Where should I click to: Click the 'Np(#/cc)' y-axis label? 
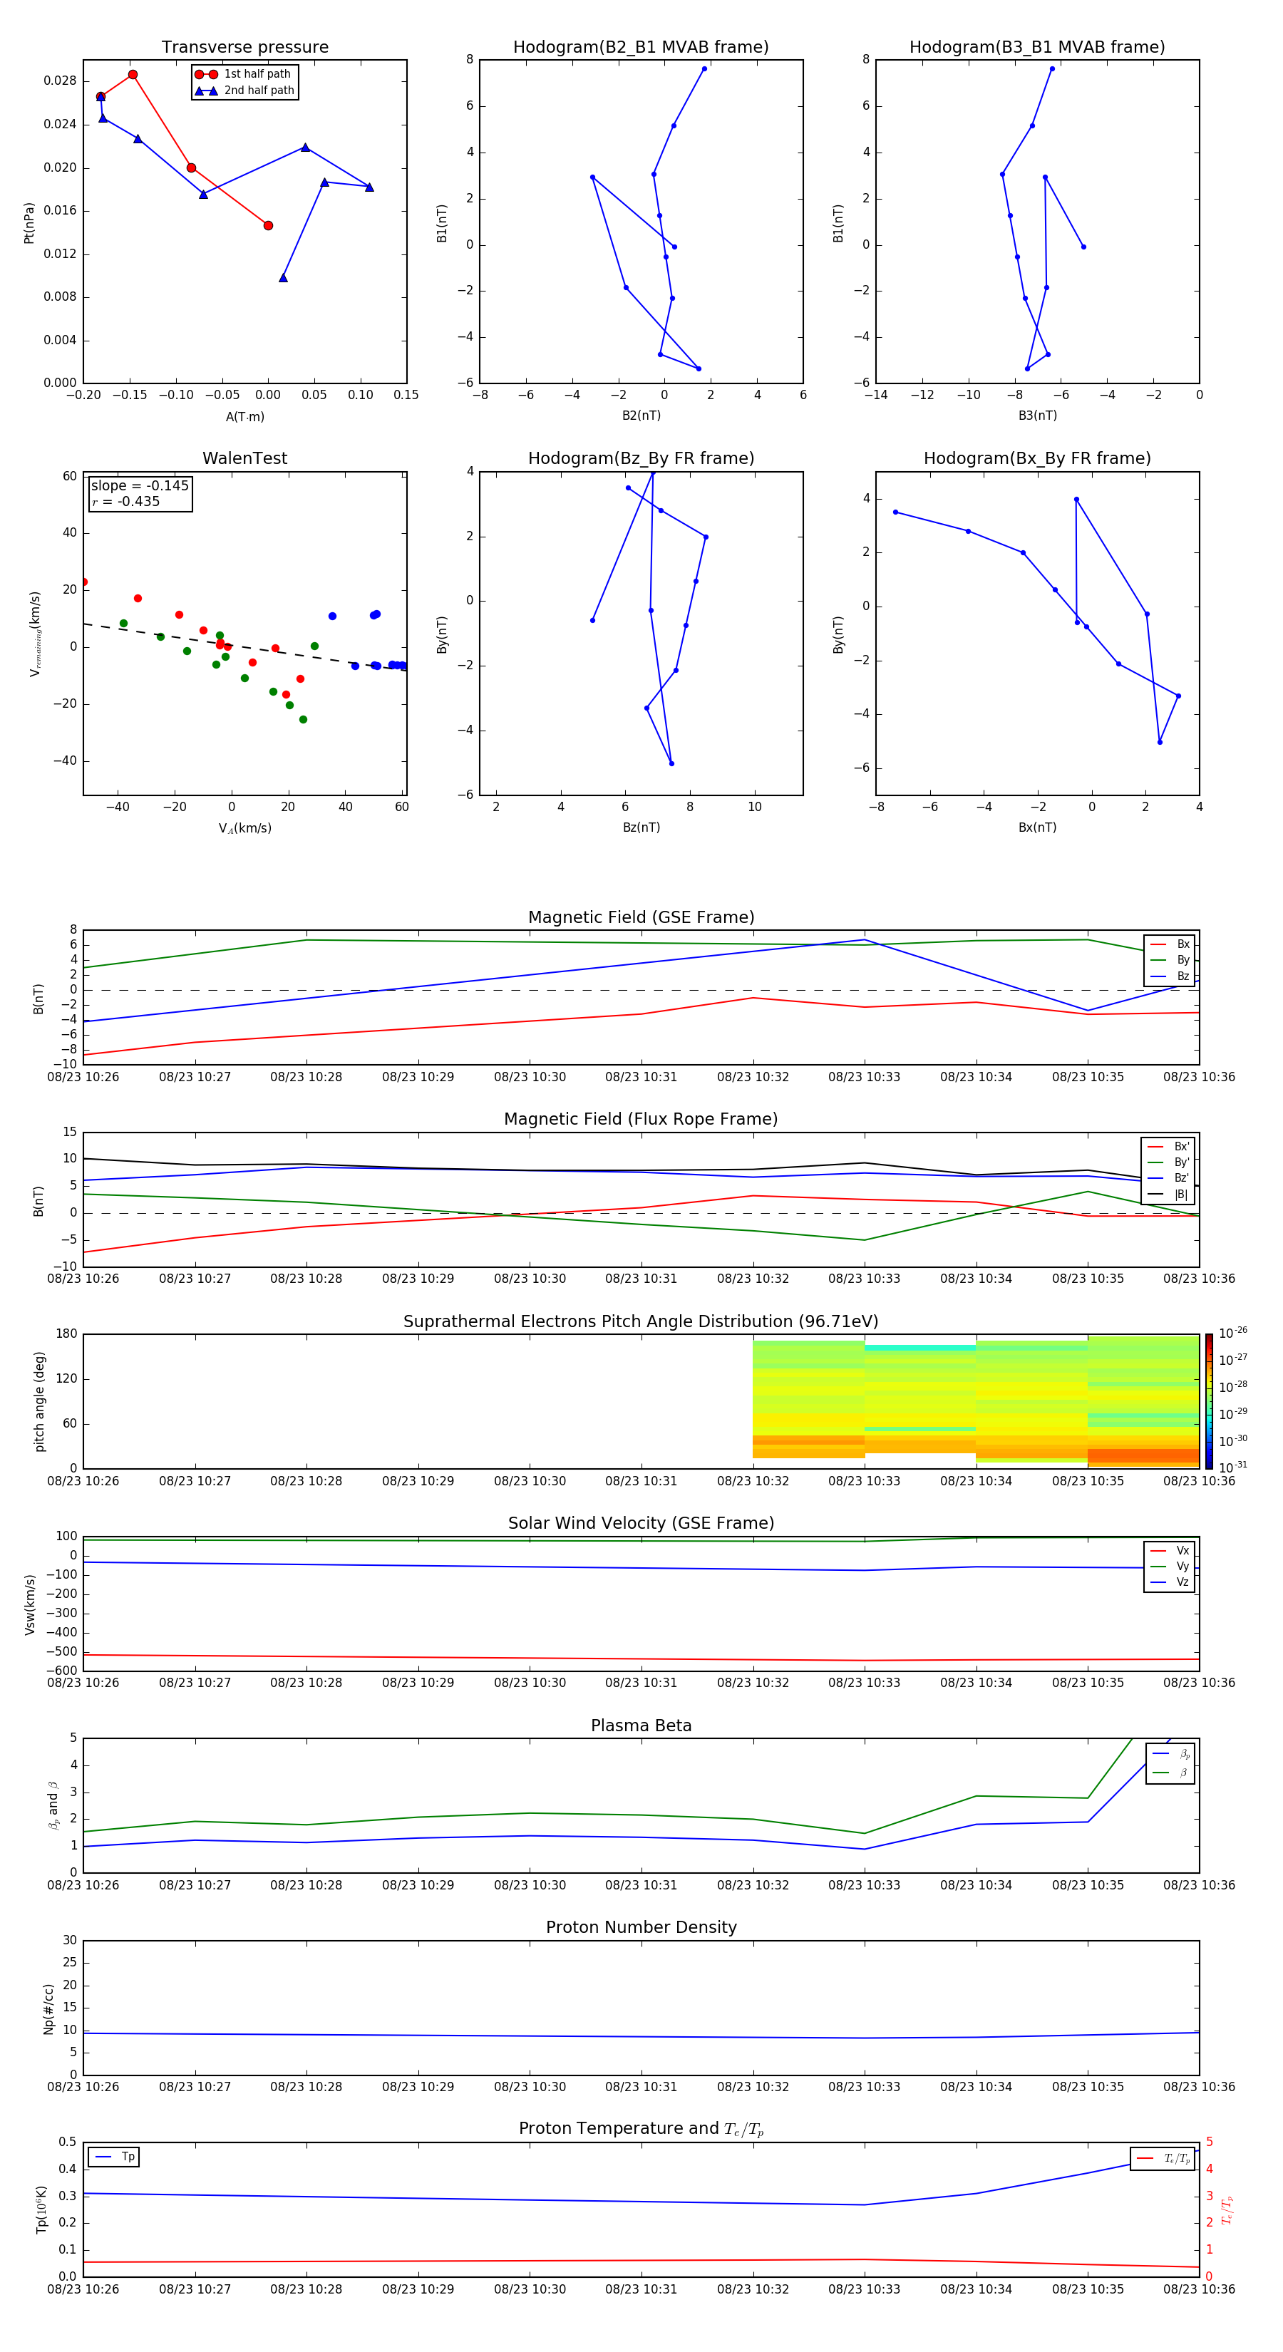pyautogui.click(x=48, y=2008)
